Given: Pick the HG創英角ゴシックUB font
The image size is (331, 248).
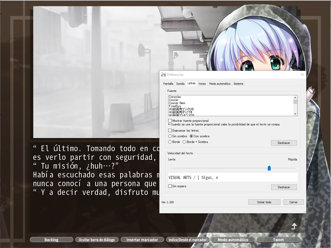Looking at the screenshot, I should (231, 109).
